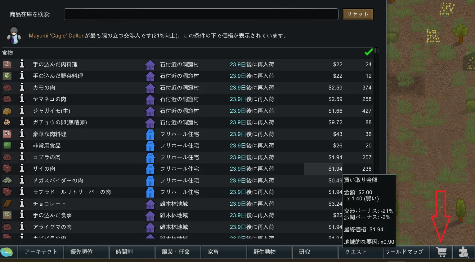Click settlement icon on ジャガイモ(生) row
This screenshot has width=475, height=262.
tap(150, 111)
